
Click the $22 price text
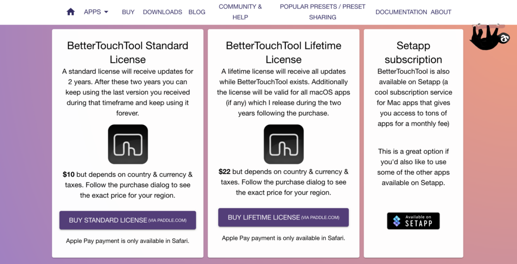[225, 172]
